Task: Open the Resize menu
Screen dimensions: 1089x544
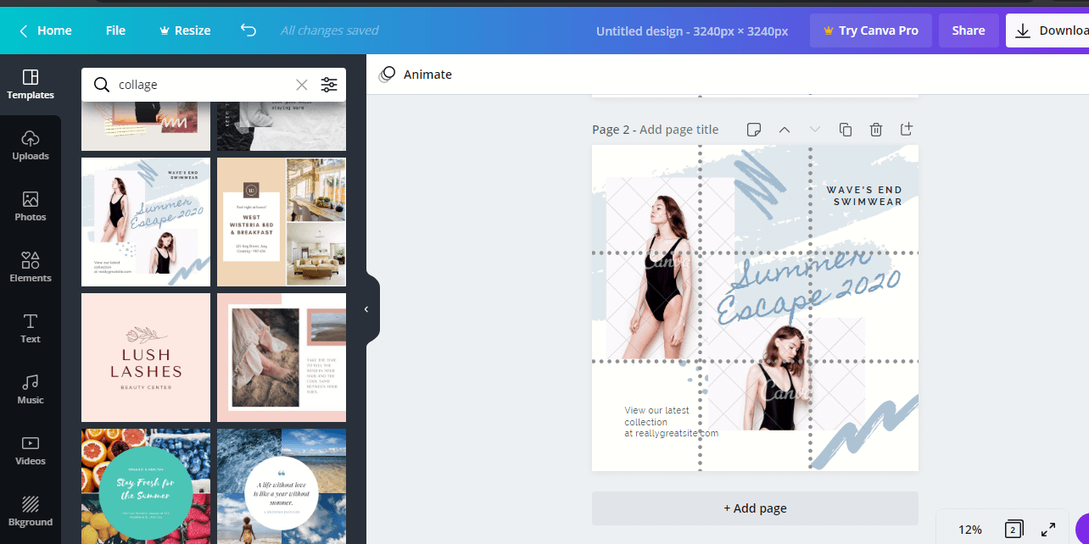Action: pyautogui.click(x=184, y=30)
